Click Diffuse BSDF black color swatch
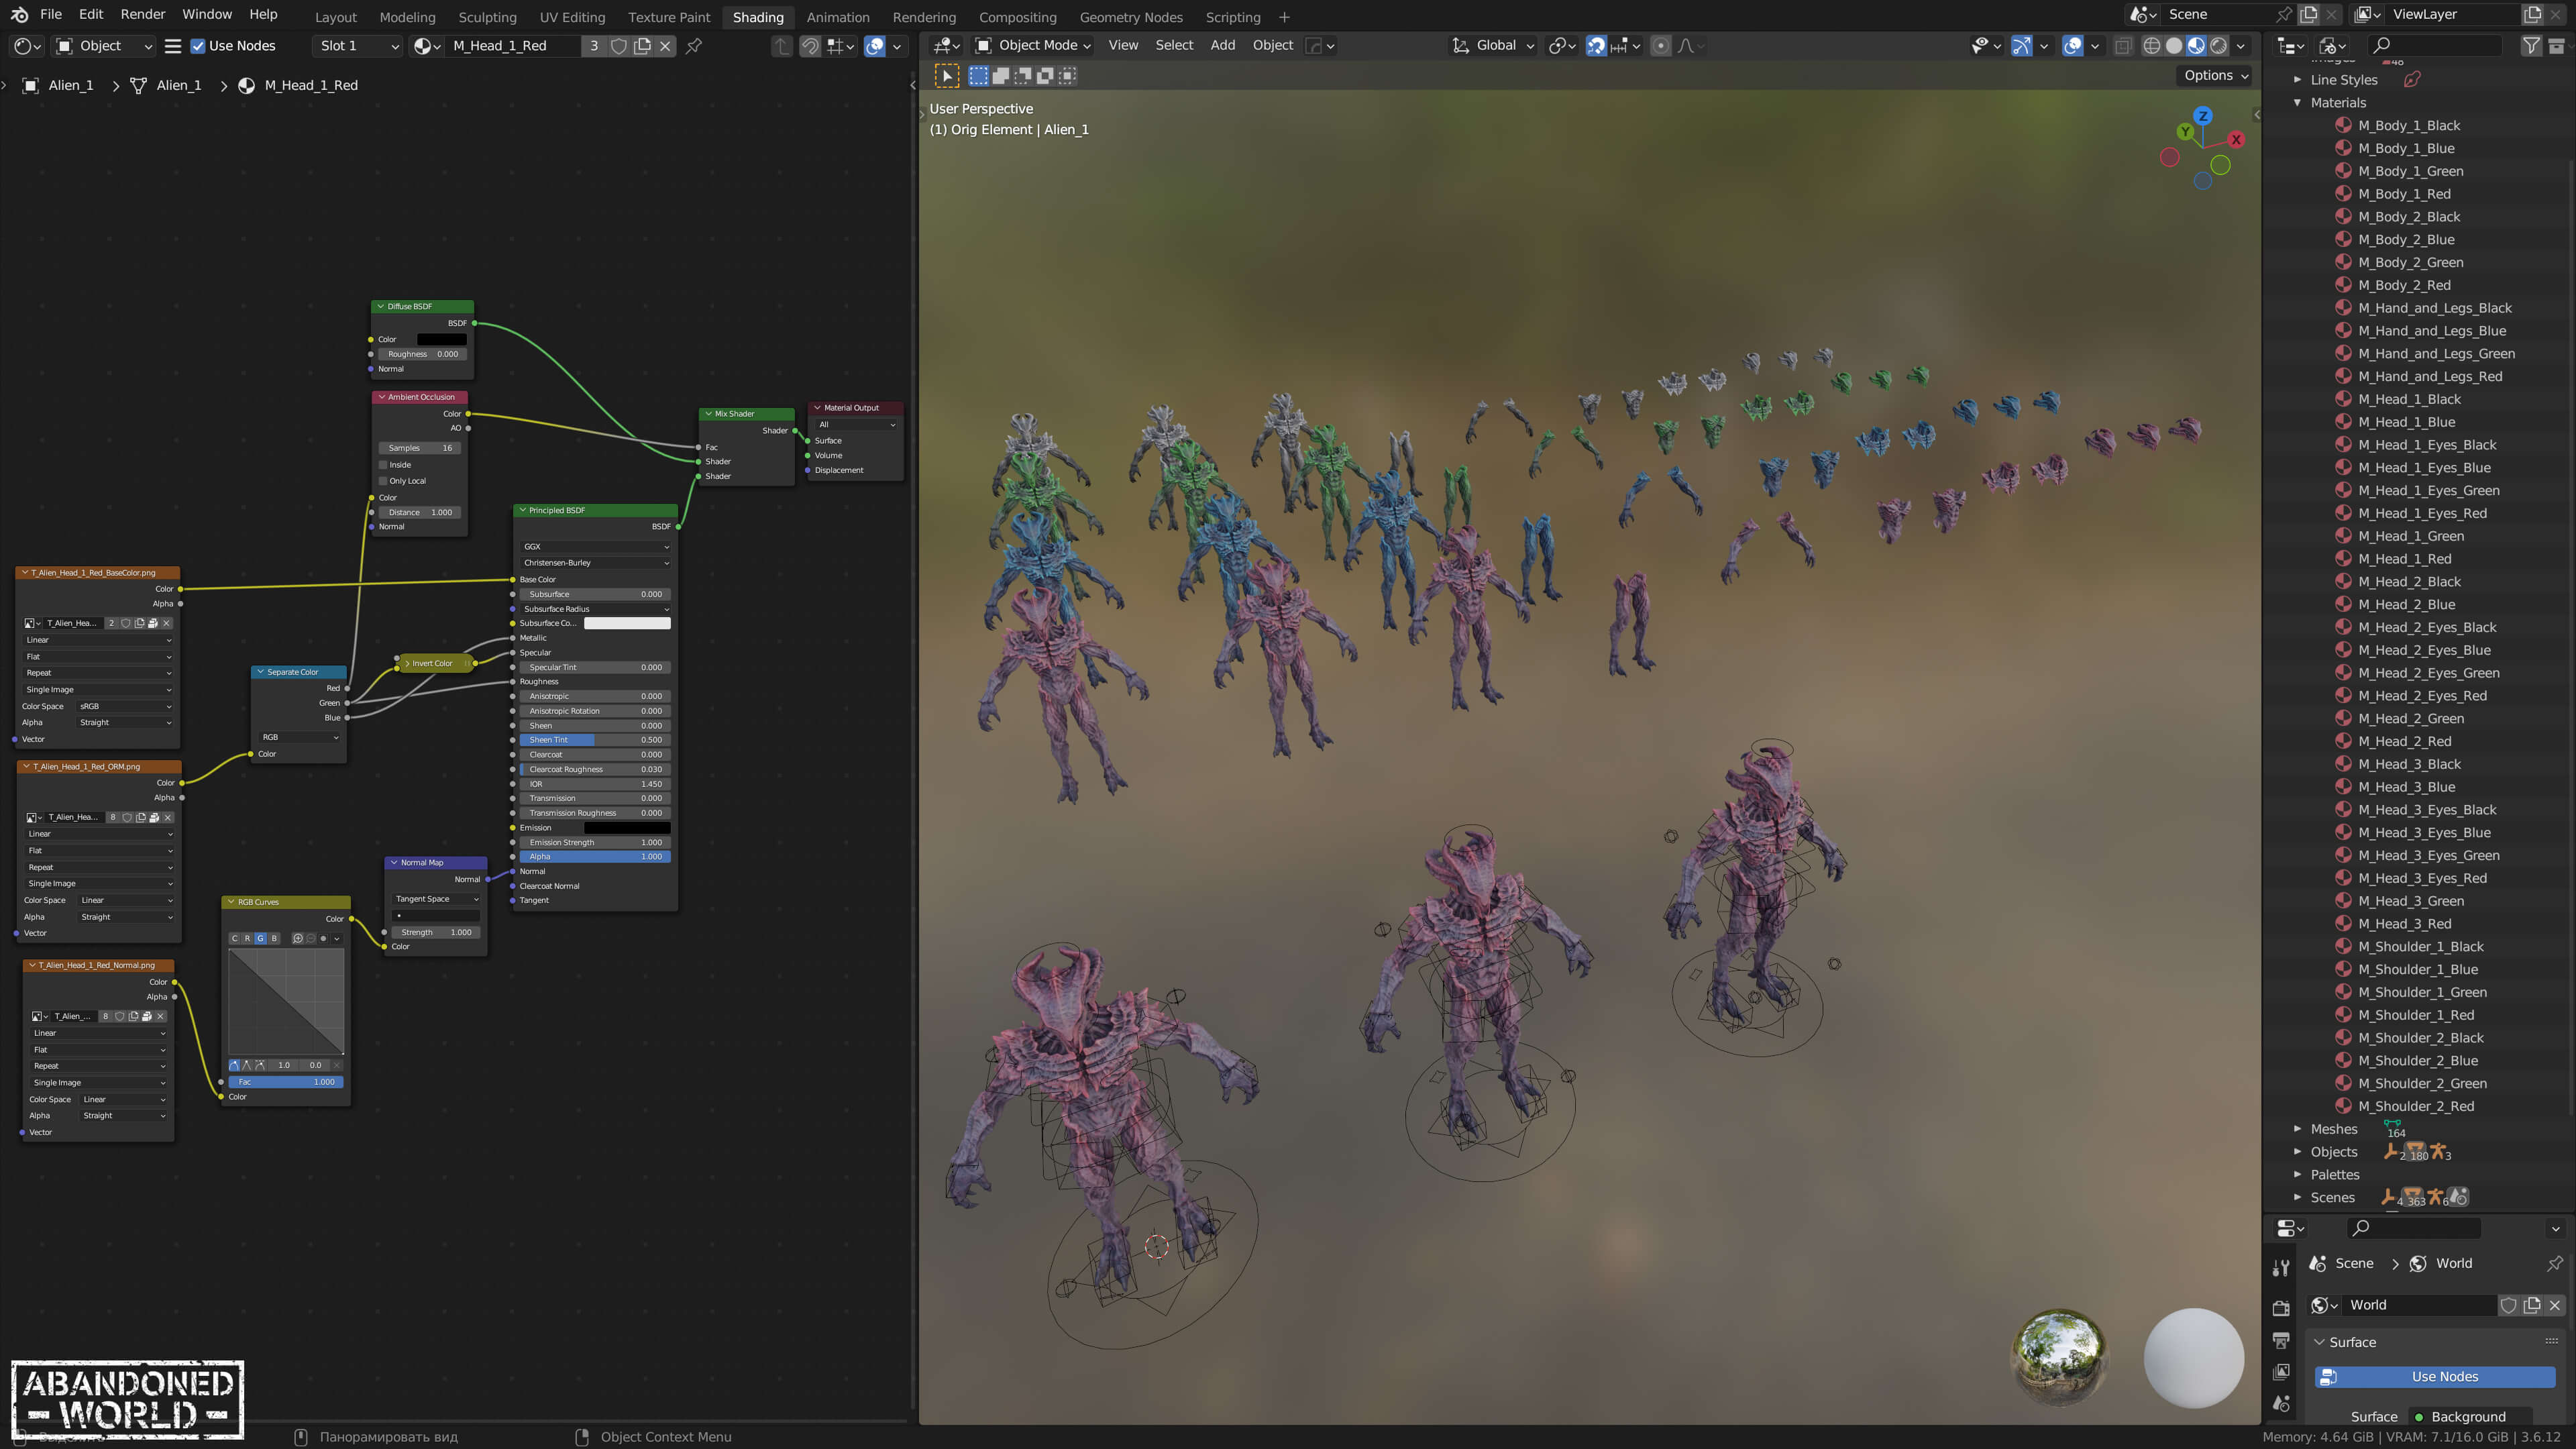The height and width of the screenshot is (1449, 2576). click(441, 339)
